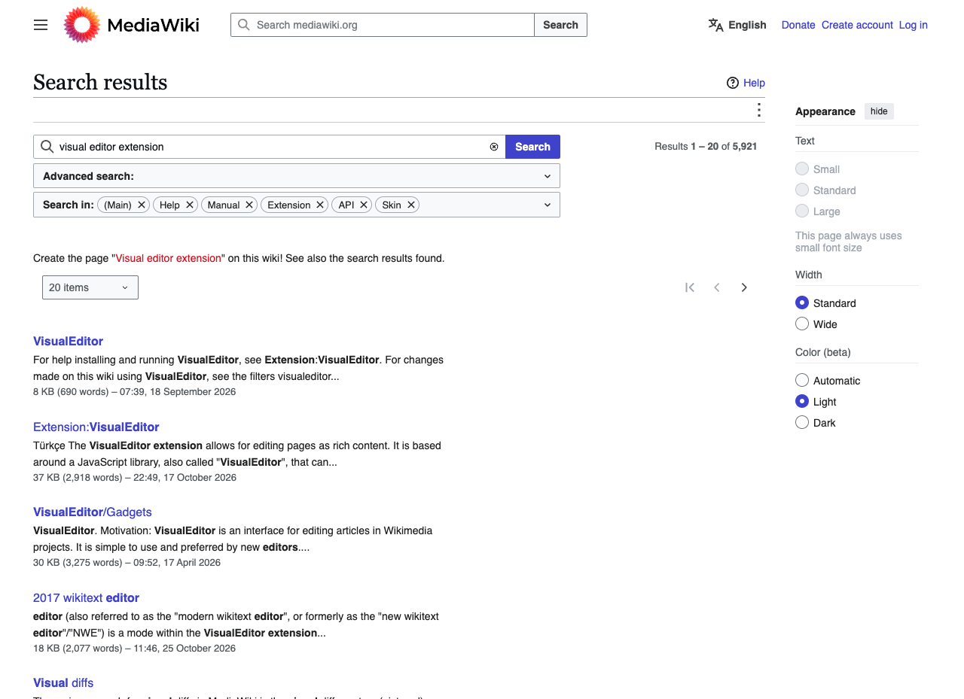Click the red Visual editor extension link
This screenshot has height=699, width=964.
(x=169, y=258)
